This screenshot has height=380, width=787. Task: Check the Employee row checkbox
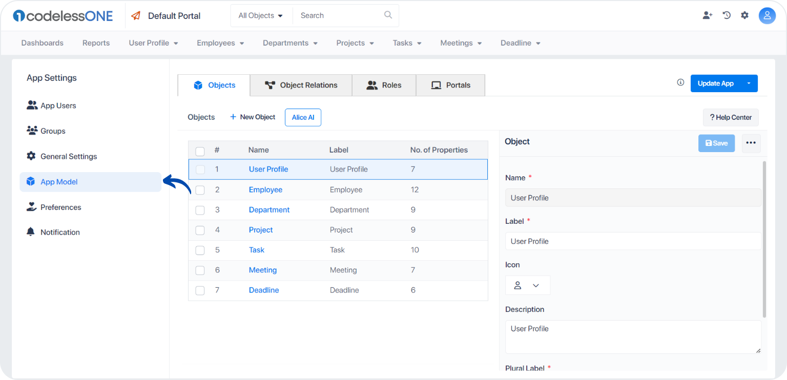[x=200, y=190]
